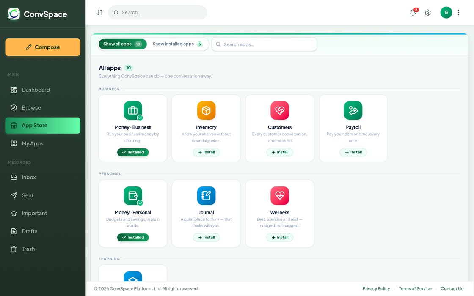Click the notification badge showing 8

point(416,10)
